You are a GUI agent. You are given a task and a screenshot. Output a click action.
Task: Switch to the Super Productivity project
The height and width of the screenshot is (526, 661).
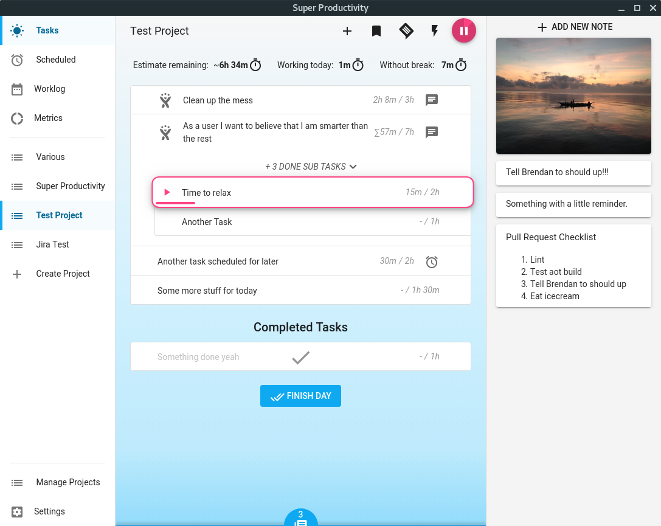point(58,186)
